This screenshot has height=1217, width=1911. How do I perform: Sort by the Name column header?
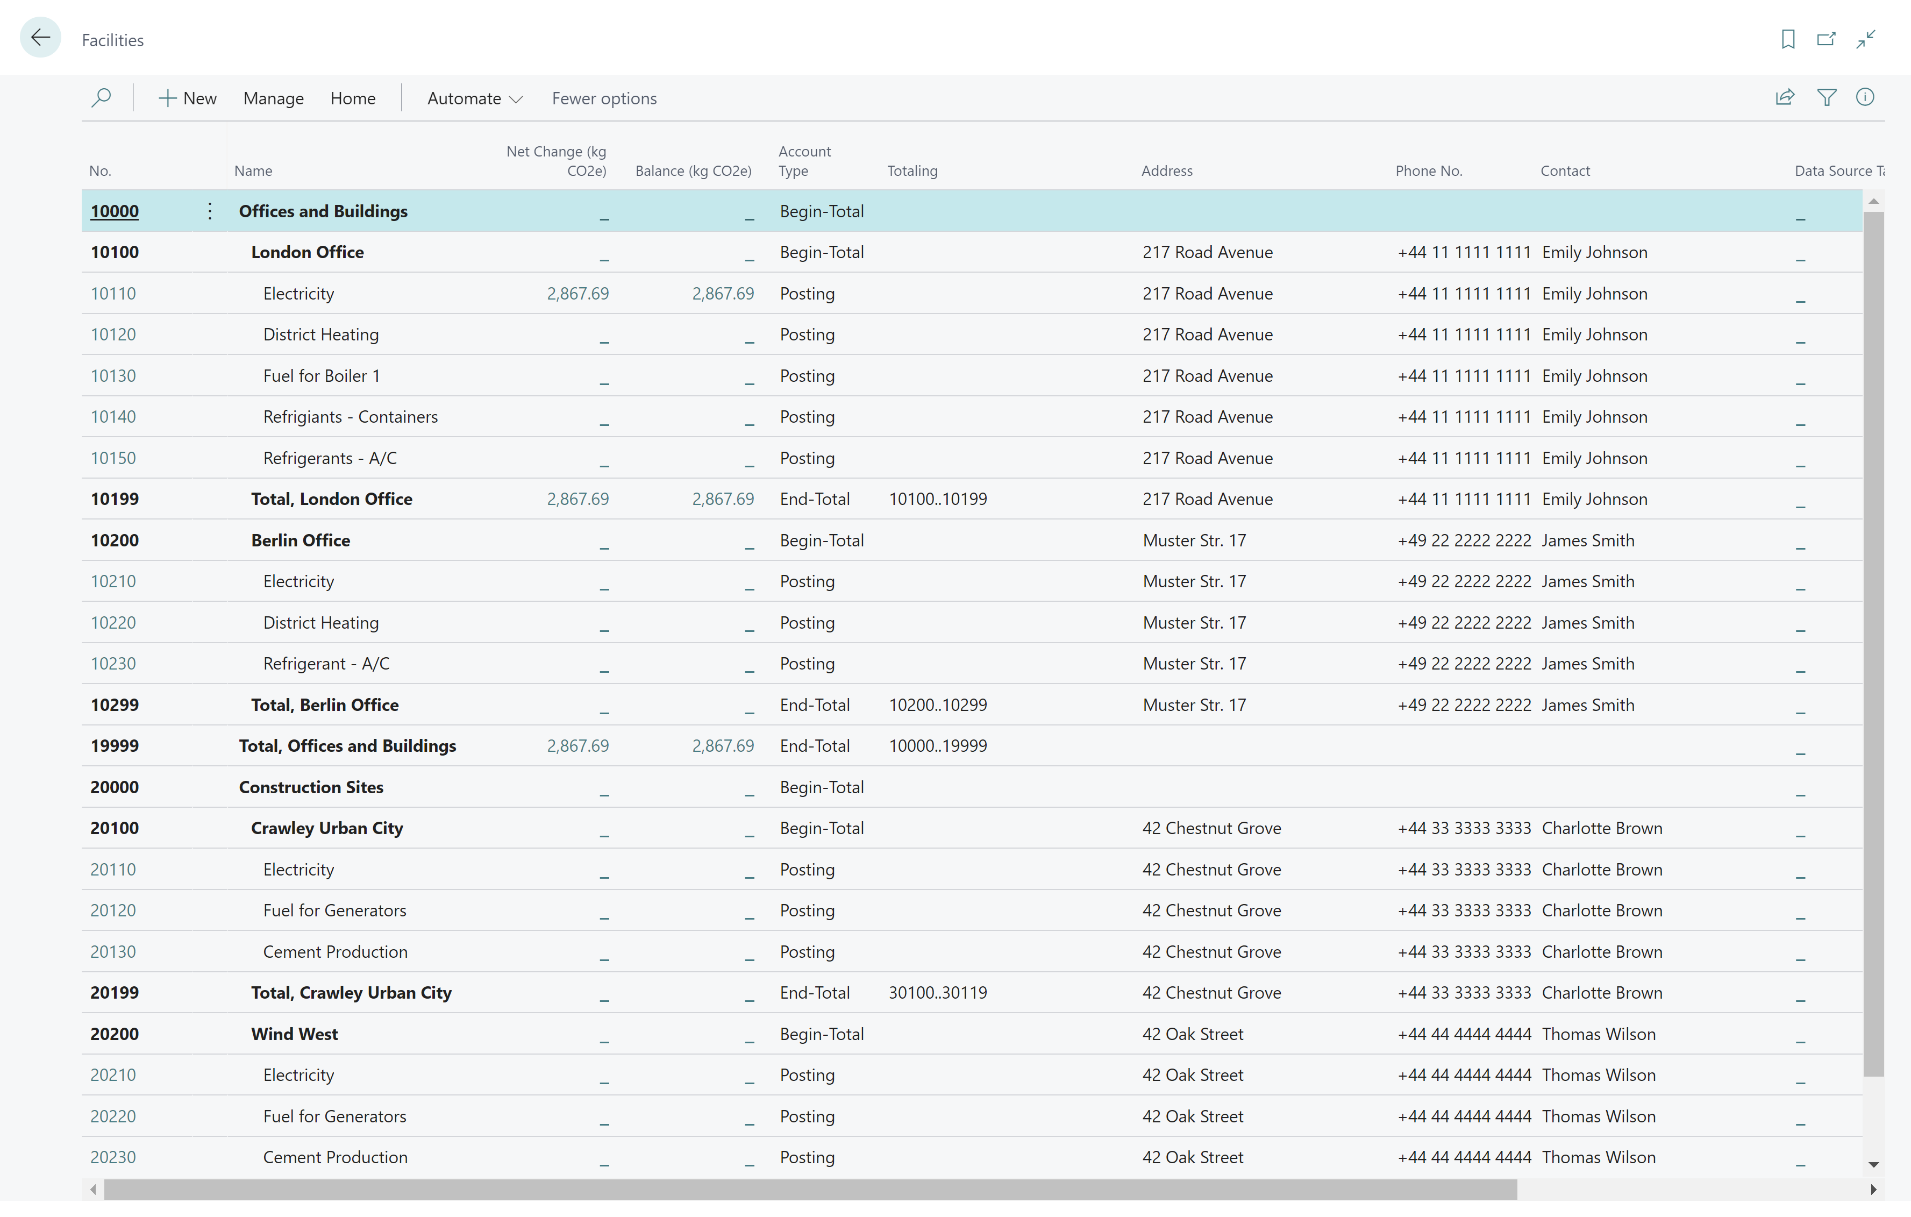coord(253,170)
